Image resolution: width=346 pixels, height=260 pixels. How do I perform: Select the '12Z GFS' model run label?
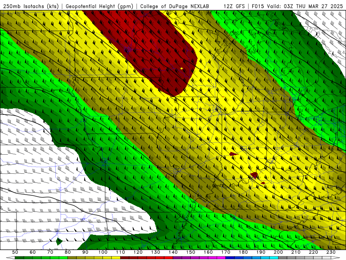234,6
